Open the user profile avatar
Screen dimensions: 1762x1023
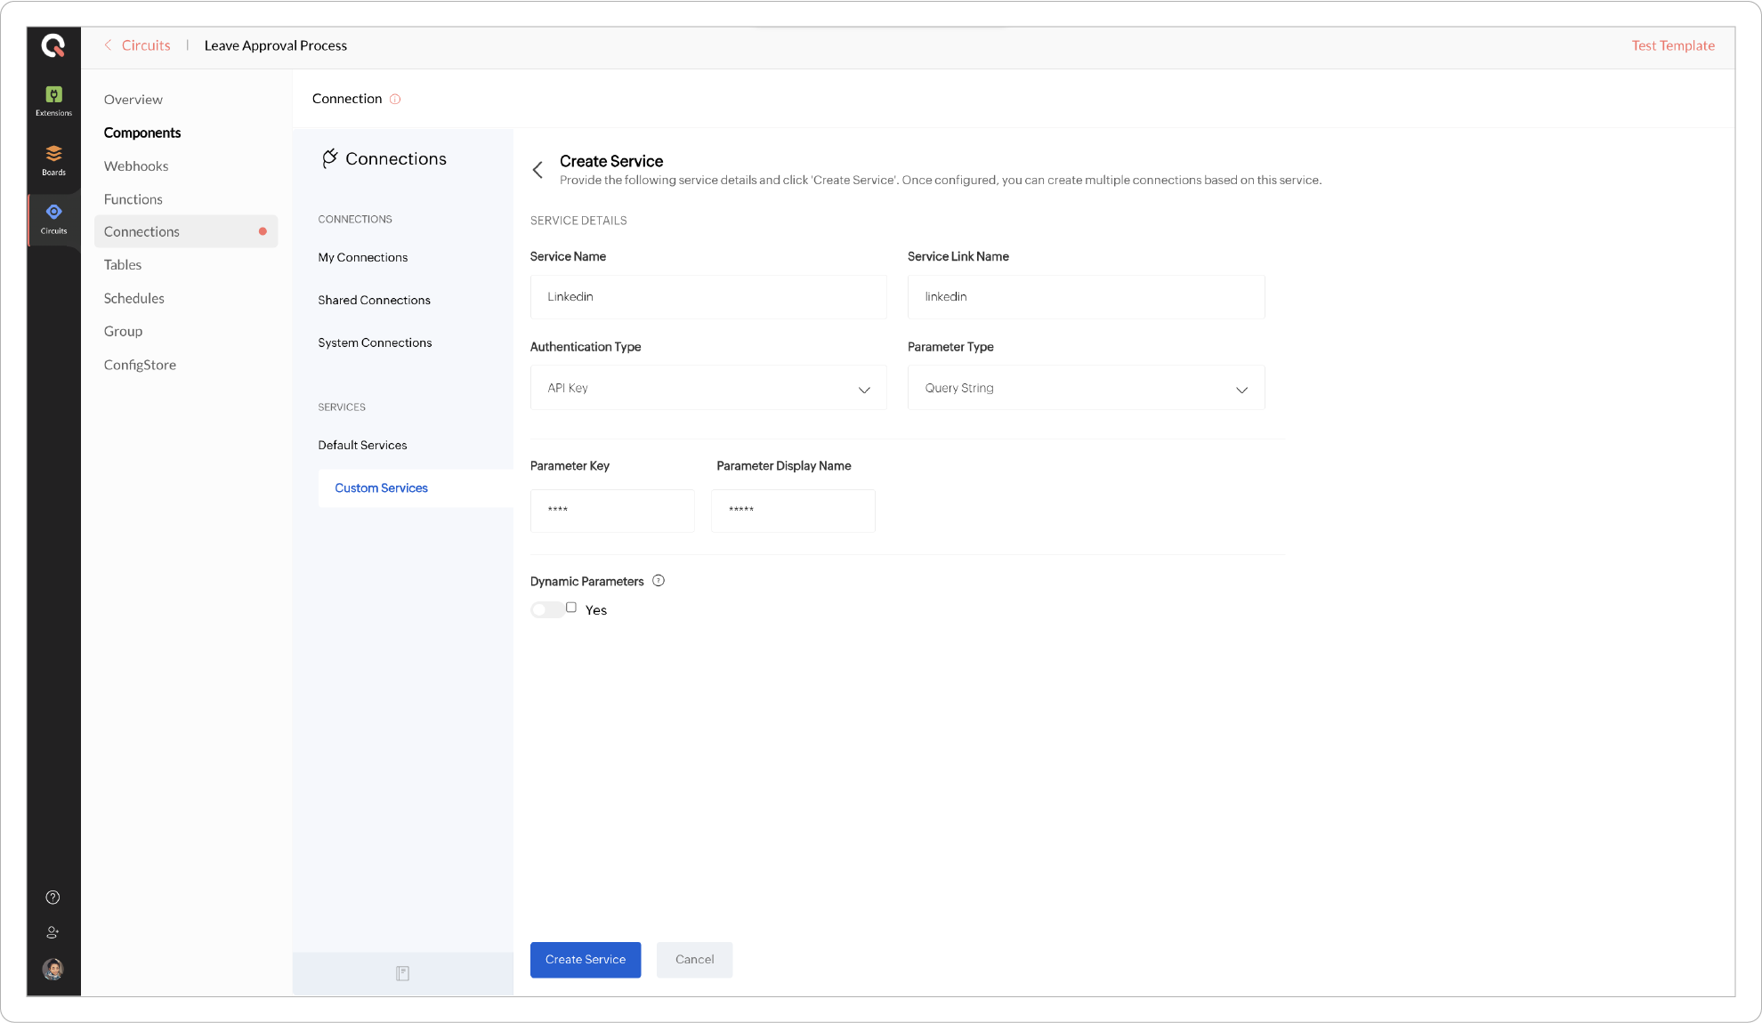[53, 969]
